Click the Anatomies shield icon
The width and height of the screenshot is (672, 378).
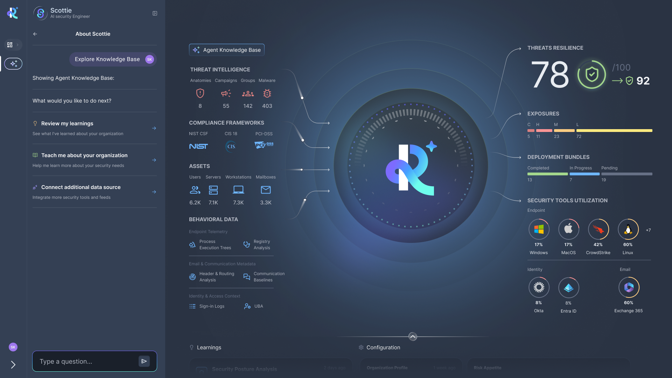coord(200,93)
